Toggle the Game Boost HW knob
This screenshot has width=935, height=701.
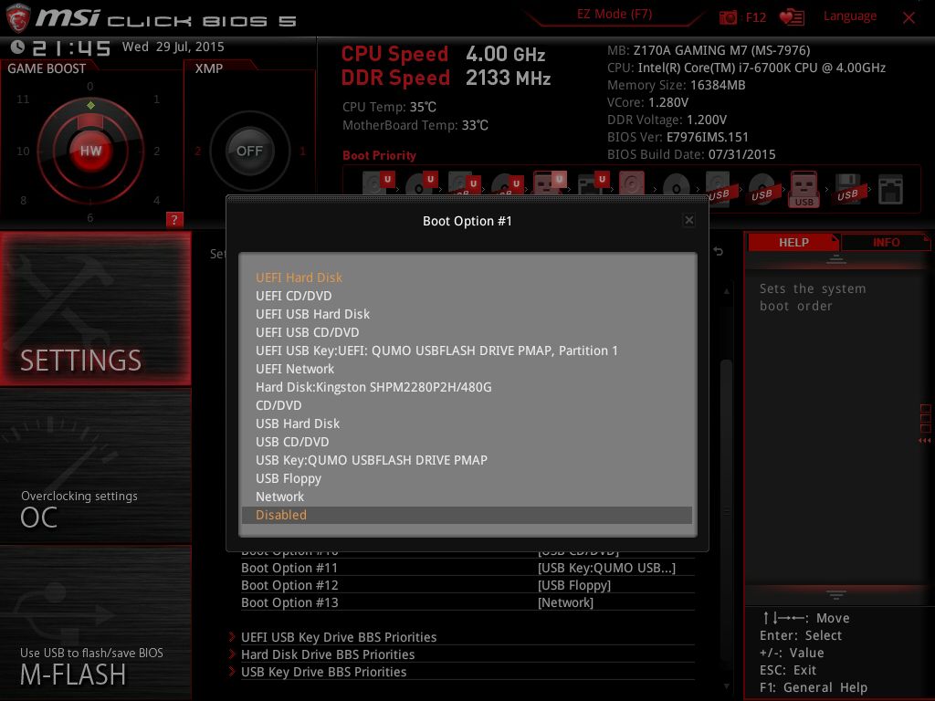[x=90, y=151]
